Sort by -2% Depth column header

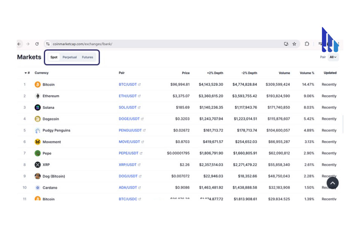(249, 73)
